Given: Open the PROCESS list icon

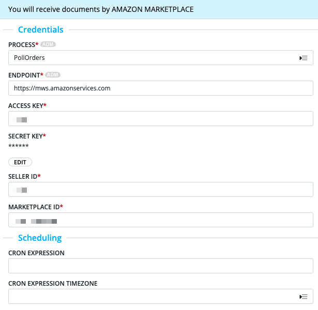Looking at the screenshot, I should click(x=304, y=58).
